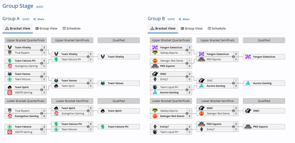Click Group B Upper Bracket Semifinals header
Image resolution: width=295 pixels, height=143 pixels.
coord(218,40)
